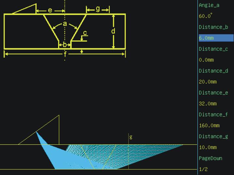This screenshot has height=175, width=234.
Task: Choose the Distance_c parameter label
Action: coord(213,49)
